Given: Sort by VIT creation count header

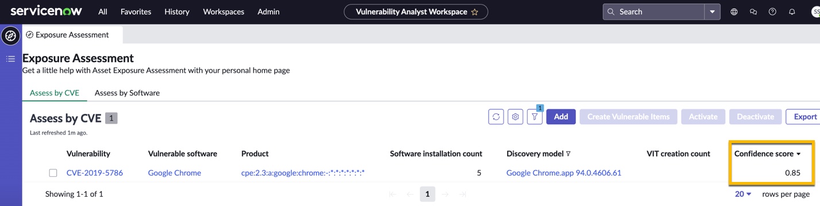Looking at the screenshot, I should (x=678, y=153).
